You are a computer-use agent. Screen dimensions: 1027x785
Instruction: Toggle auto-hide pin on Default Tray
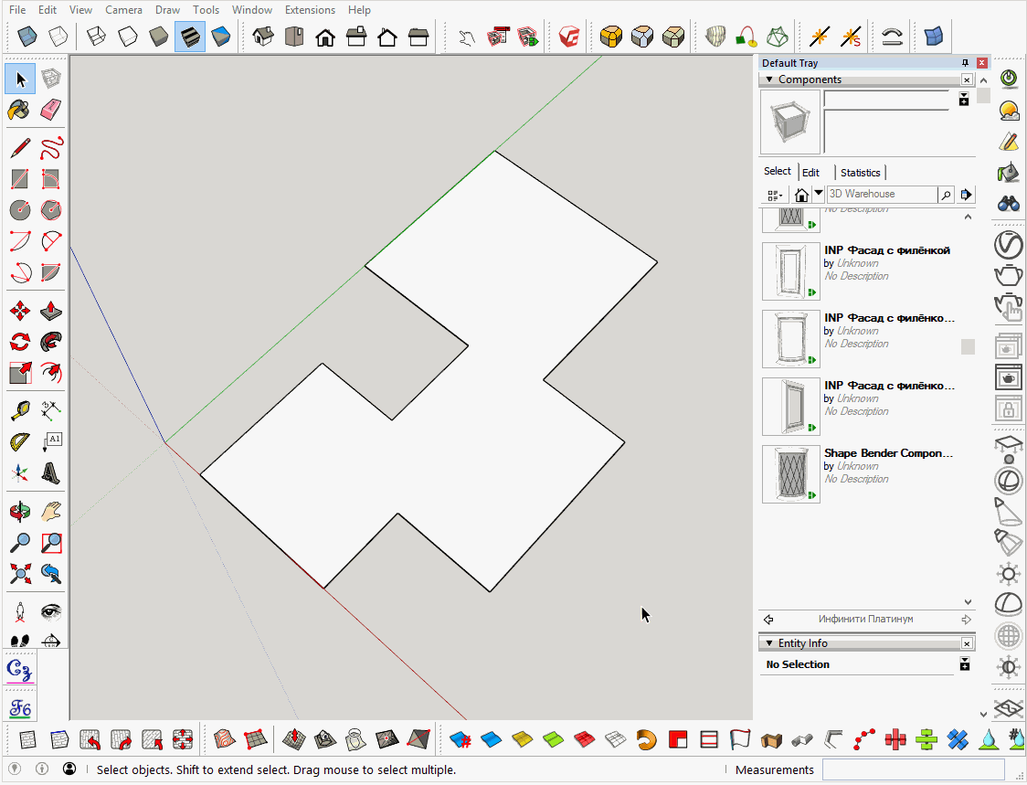[965, 63]
